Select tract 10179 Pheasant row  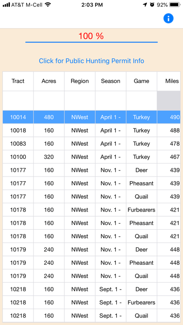click(91, 262)
